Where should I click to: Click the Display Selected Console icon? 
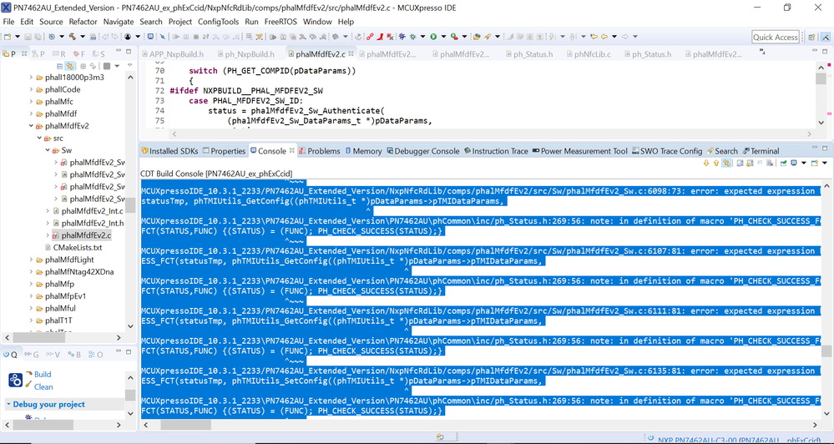[794, 164]
